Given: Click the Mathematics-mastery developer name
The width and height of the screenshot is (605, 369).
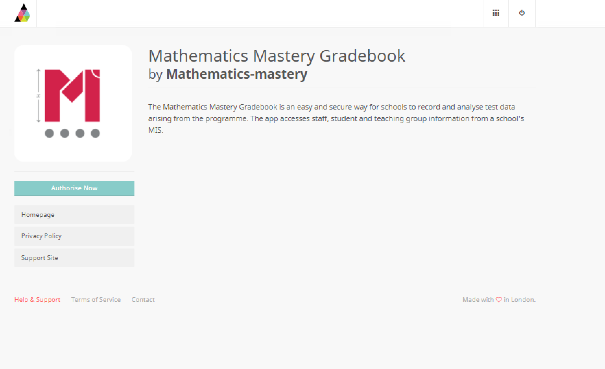Looking at the screenshot, I should [x=237, y=74].
